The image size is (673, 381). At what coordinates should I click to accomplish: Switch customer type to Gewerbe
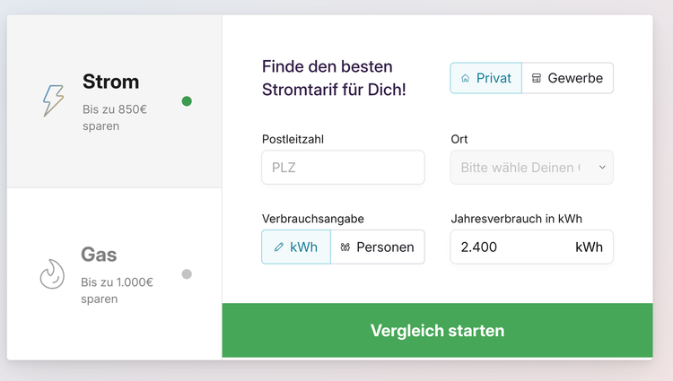[568, 78]
